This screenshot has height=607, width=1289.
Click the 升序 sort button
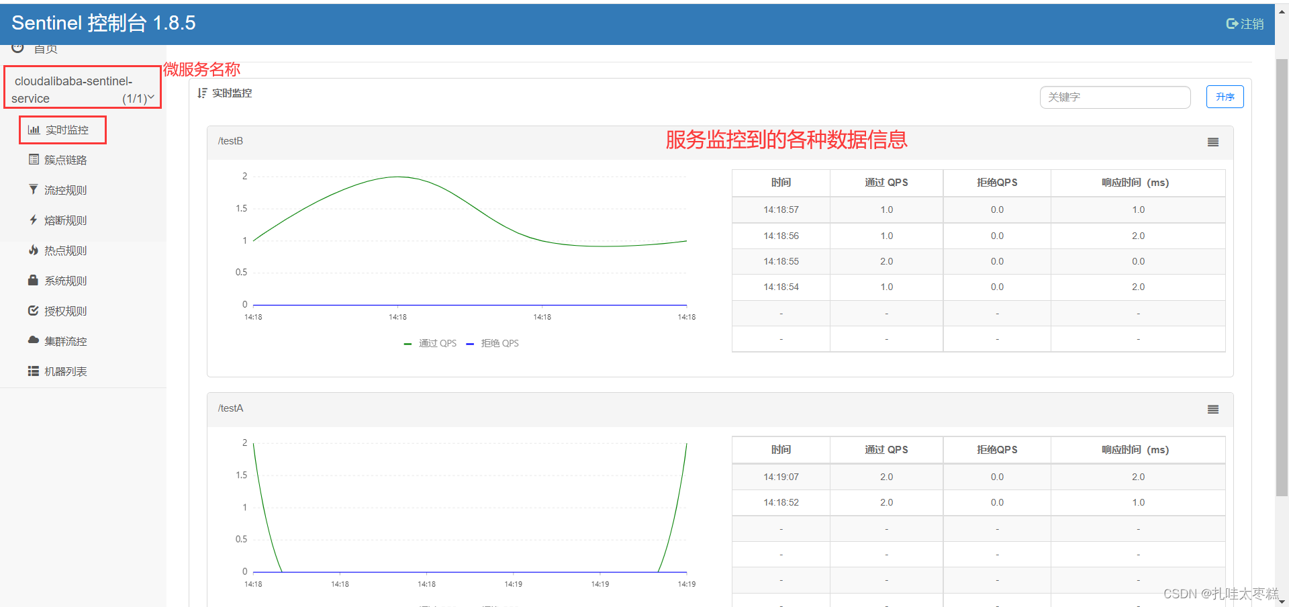(x=1225, y=97)
